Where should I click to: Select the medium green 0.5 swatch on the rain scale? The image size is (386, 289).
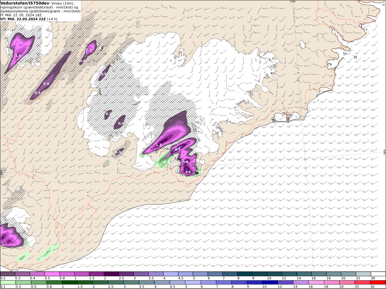39,283
